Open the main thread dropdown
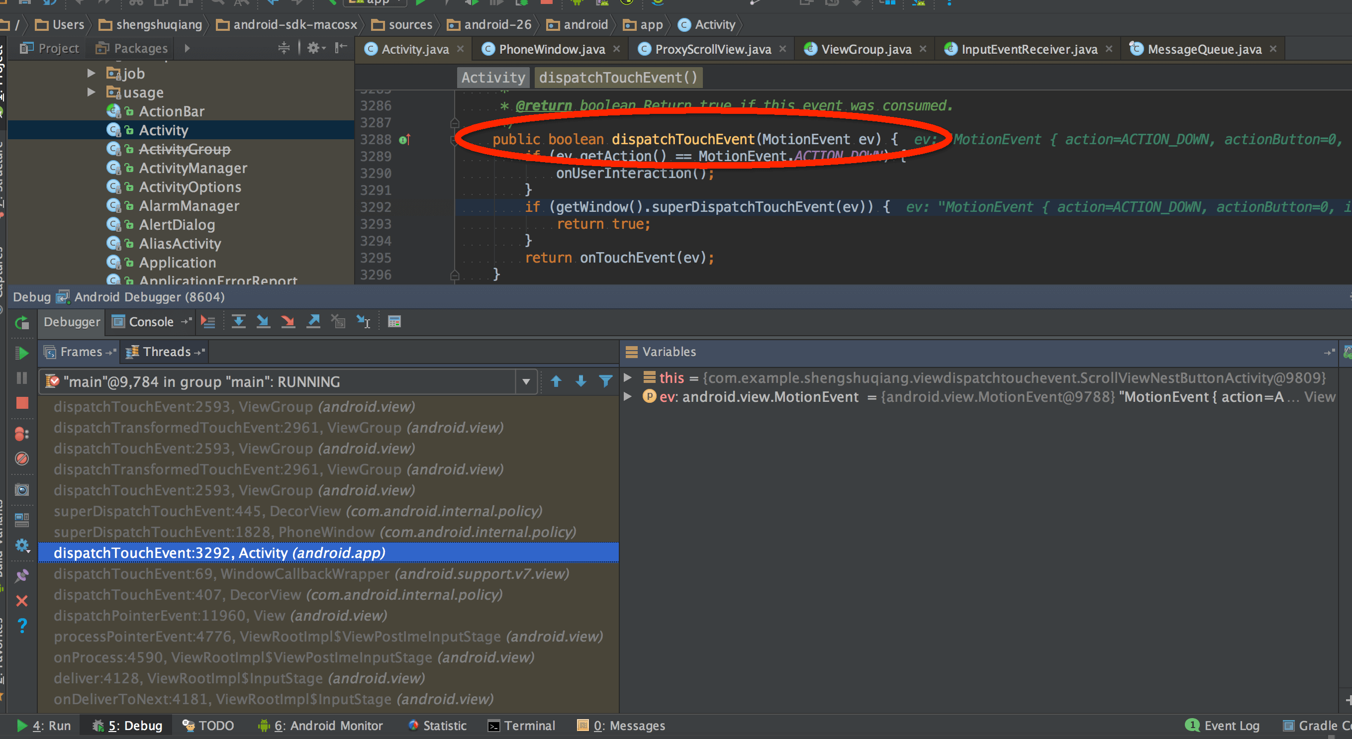 526,381
